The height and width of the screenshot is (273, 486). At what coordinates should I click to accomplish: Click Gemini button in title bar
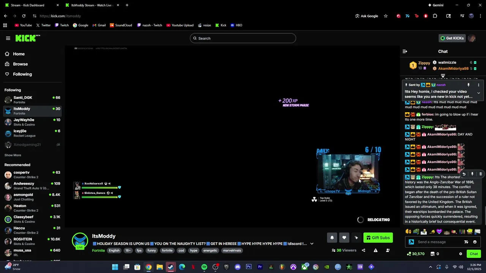tap(436, 5)
